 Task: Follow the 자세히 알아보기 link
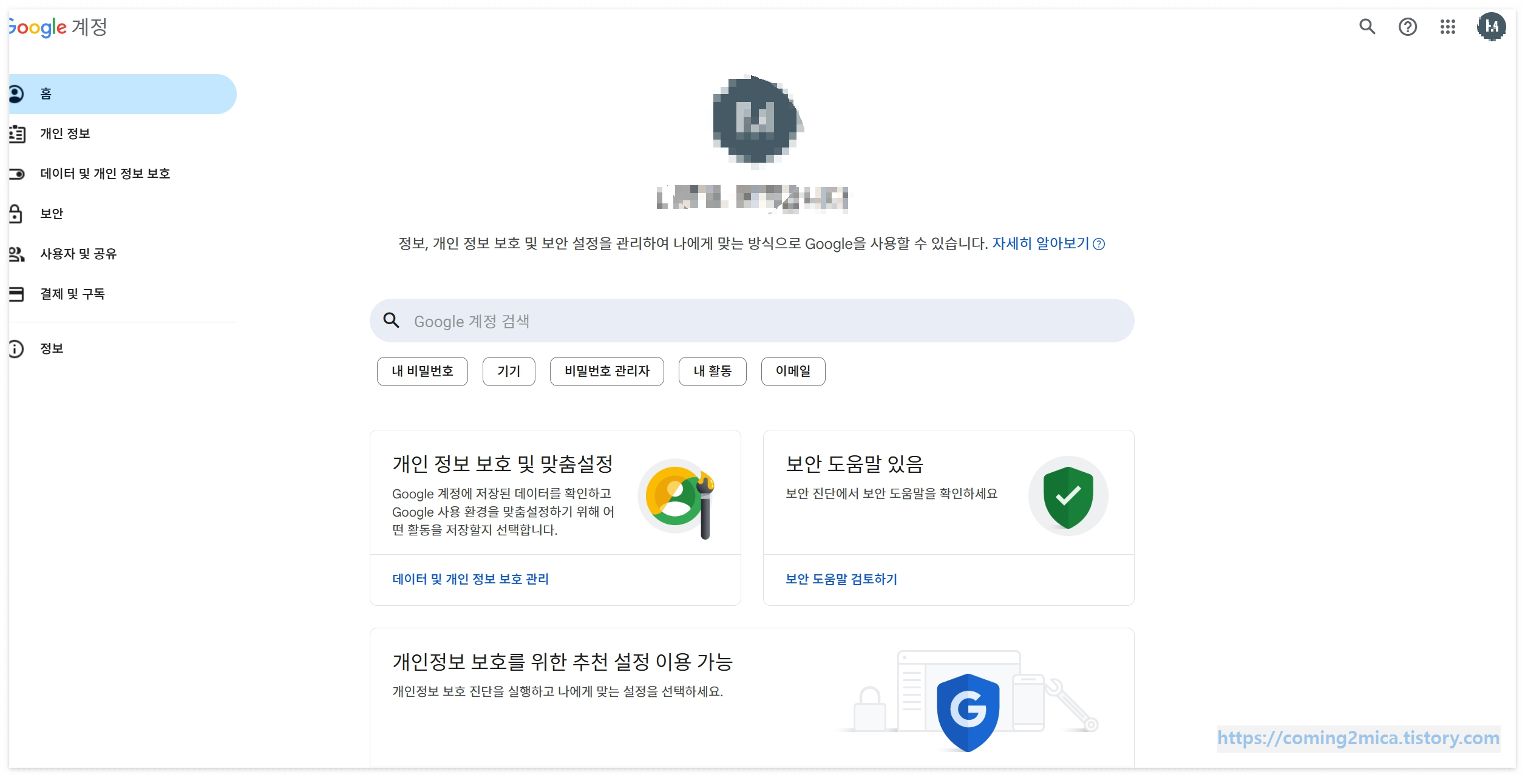pyautogui.click(x=1041, y=243)
